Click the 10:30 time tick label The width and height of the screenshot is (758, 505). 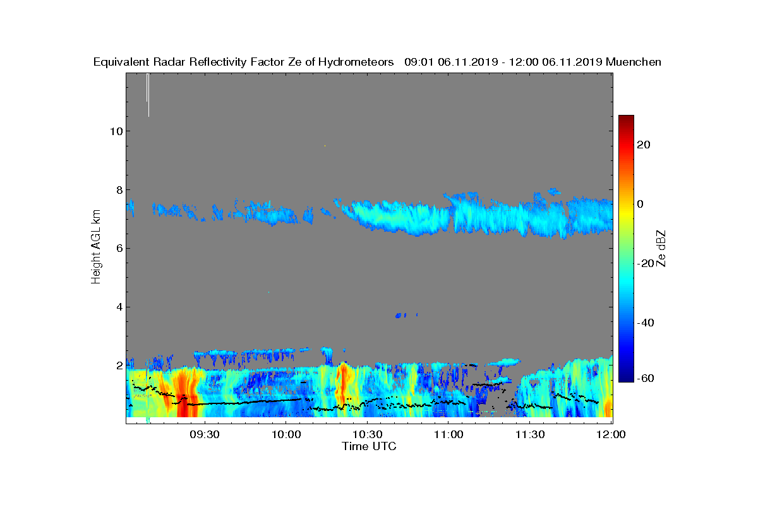click(x=367, y=434)
